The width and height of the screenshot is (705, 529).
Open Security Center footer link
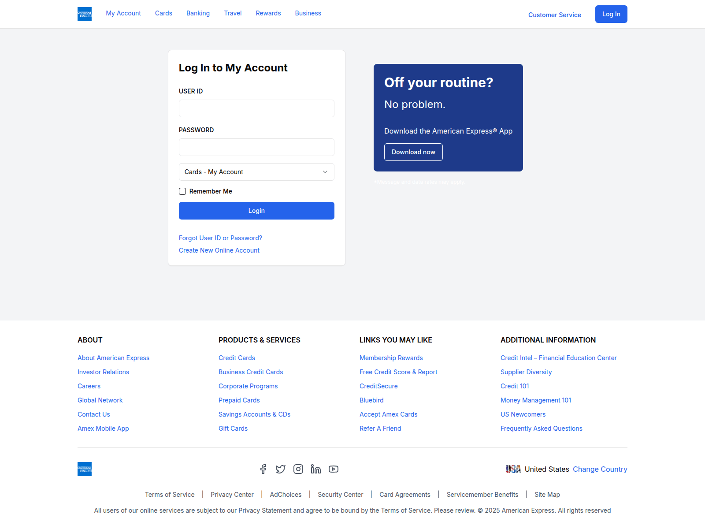click(x=341, y=495)
